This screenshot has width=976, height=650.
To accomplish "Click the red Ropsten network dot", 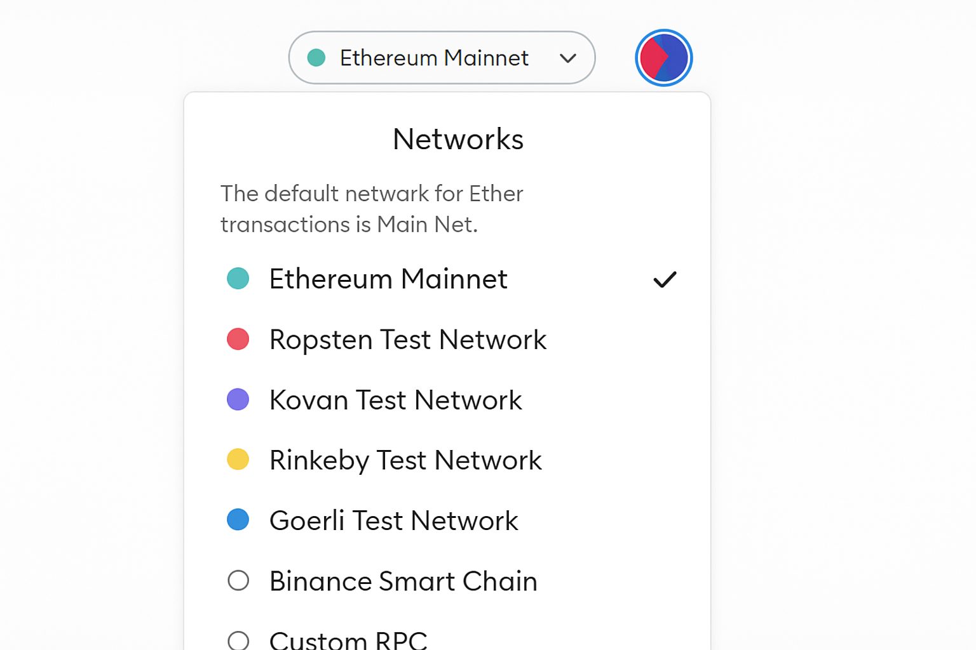I will pos(238,339).
